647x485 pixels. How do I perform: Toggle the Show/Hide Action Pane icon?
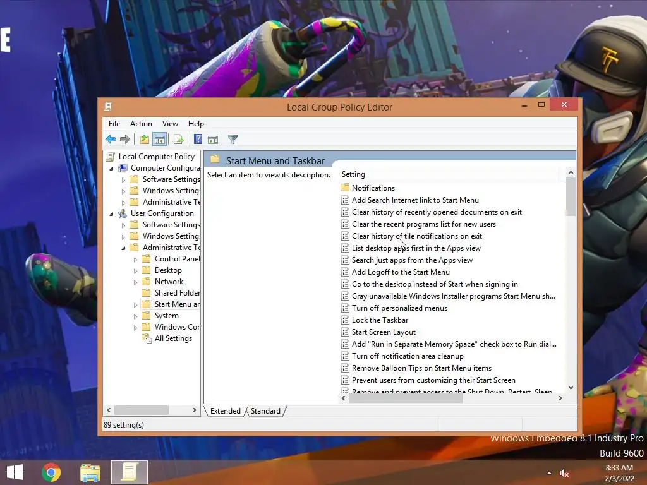pyautogui.click(x=213, y=140)
